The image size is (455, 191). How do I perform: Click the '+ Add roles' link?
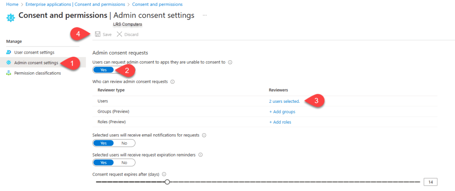(x=280, y=122)
